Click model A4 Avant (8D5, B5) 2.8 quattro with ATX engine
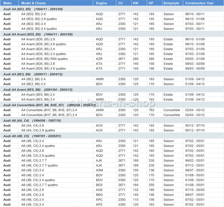The width and height of the screenshot is (224, 207). pos(43,68)
